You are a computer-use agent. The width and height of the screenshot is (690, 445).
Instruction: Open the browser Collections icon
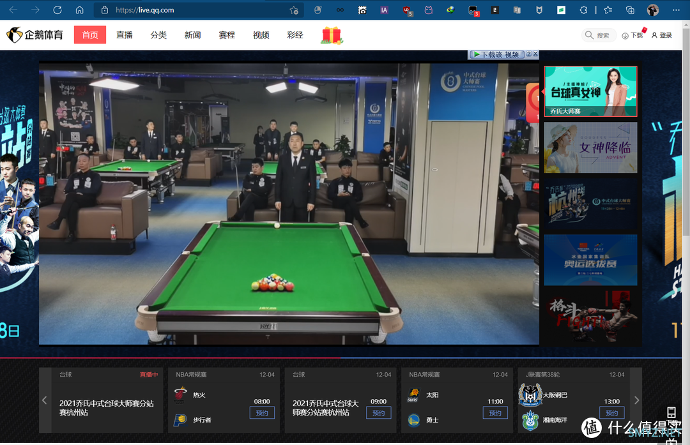click(x=630, y=10)
